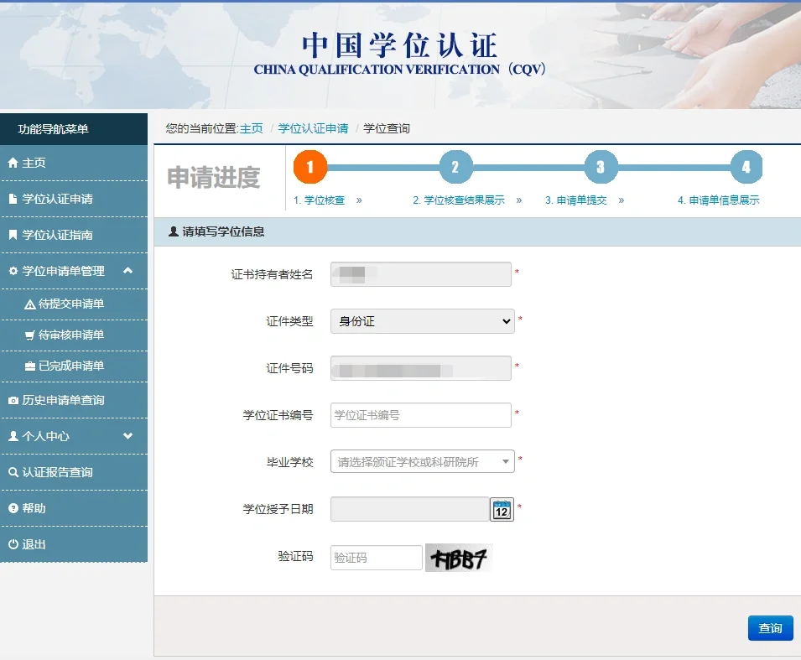Open the 证件类型 dropdown

tap(422, 321)
